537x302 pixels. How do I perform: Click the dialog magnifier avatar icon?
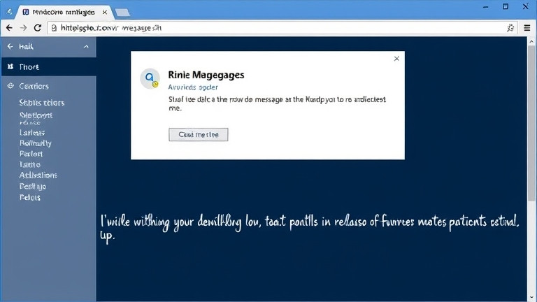150,78
